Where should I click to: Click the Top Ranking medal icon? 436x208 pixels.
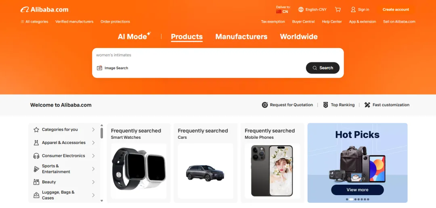326,105
